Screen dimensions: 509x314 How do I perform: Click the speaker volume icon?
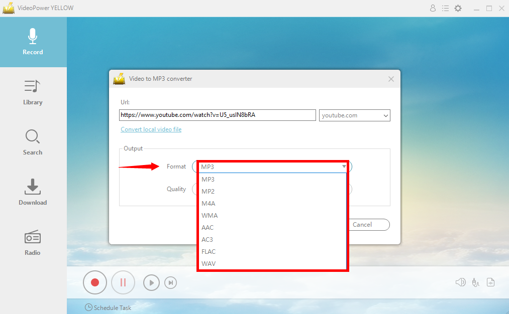point(460,282)
